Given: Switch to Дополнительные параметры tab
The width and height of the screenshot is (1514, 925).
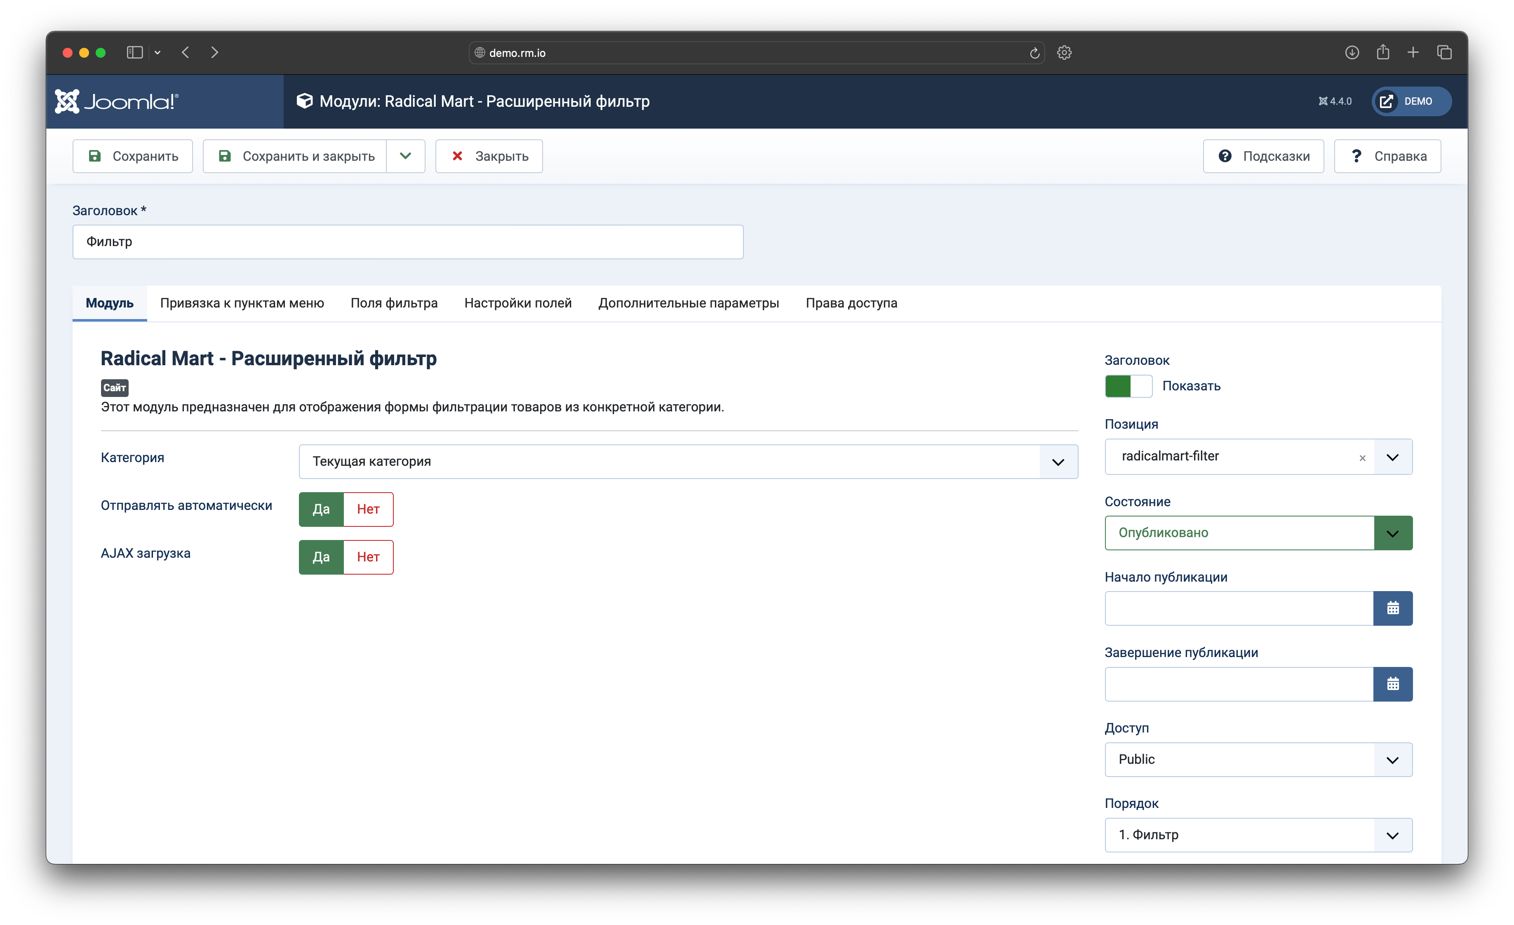Looking at the screenshot, I should 688,303.
